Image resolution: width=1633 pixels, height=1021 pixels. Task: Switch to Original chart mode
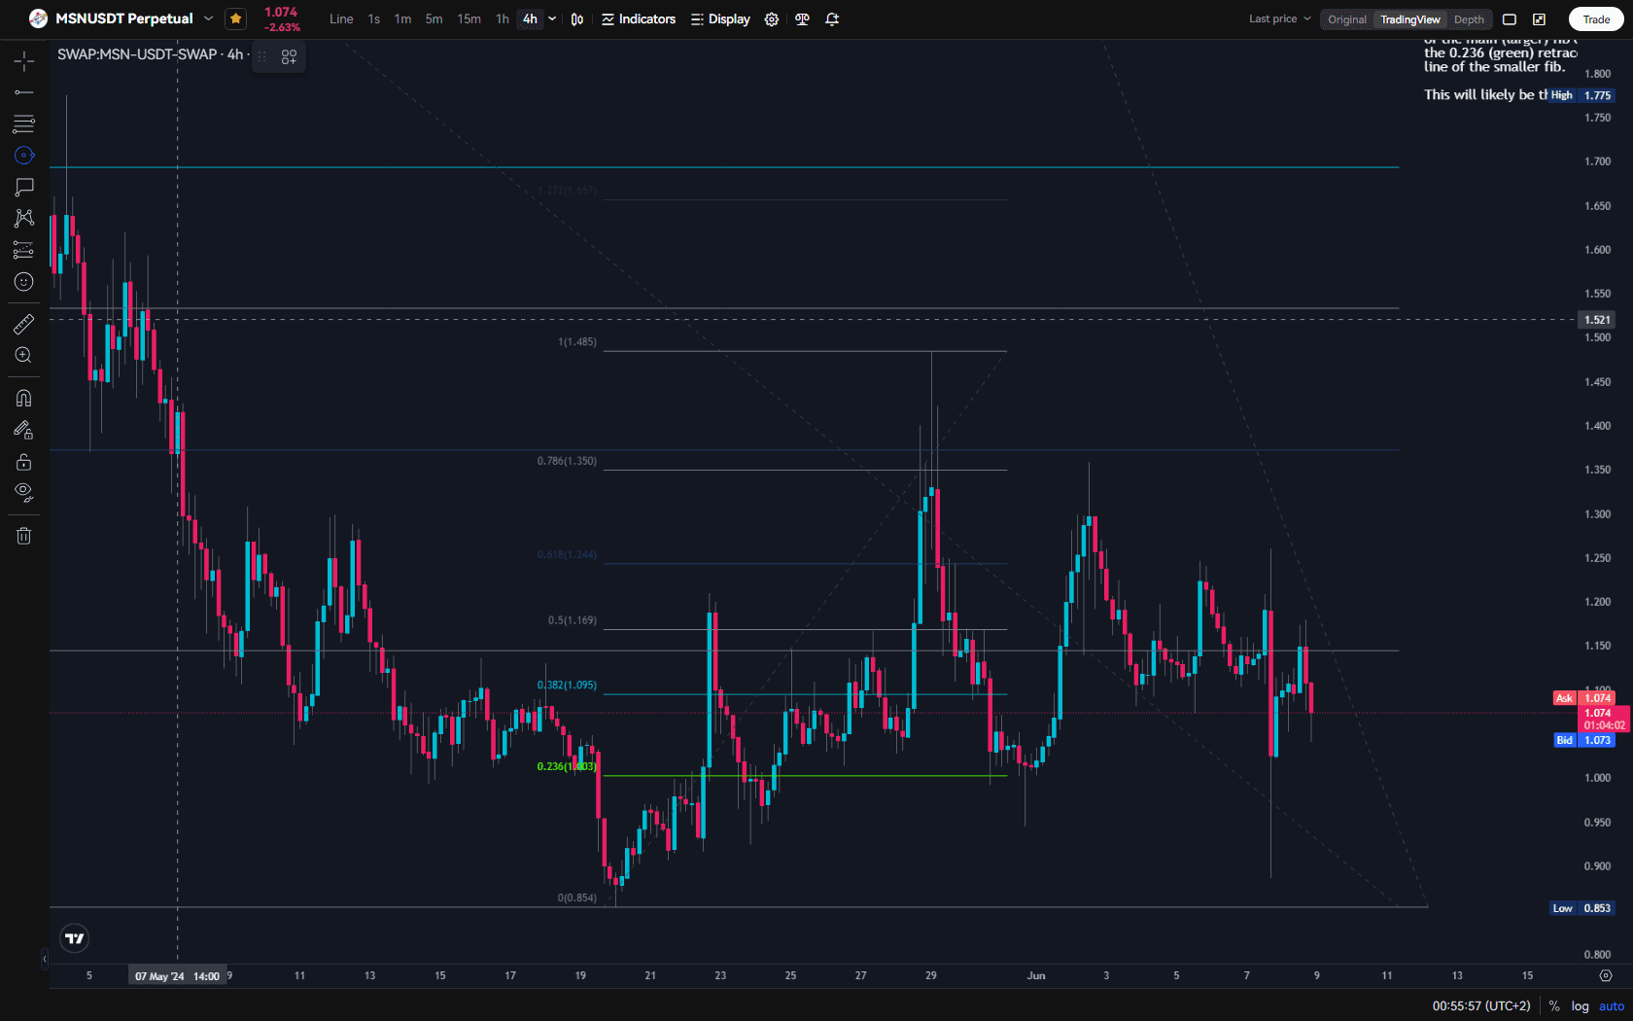pos(1347,19)
